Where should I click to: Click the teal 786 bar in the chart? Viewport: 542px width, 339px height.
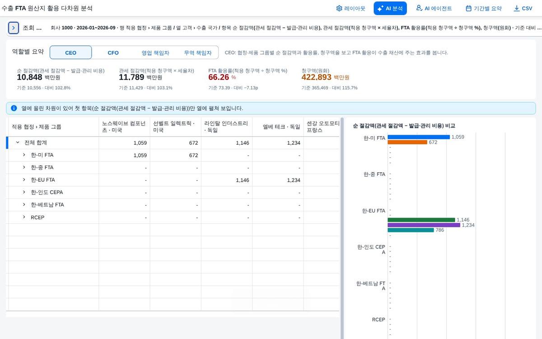[411, 230]
